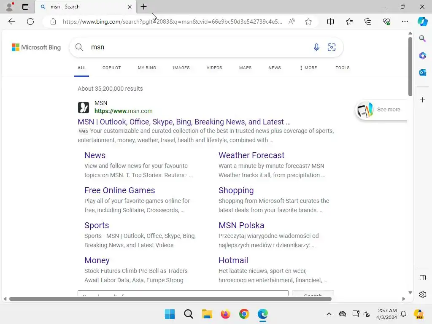
Task: Customize sidebar with plus icon
Action: click(x=422, y=100)
